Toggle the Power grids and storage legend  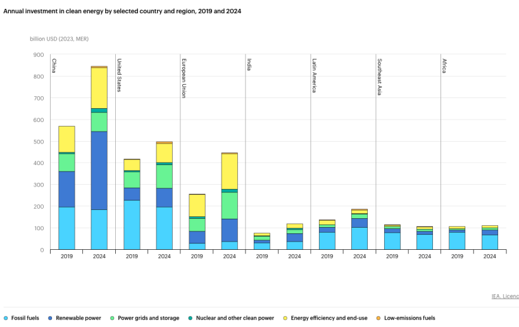tap(145, 318)
